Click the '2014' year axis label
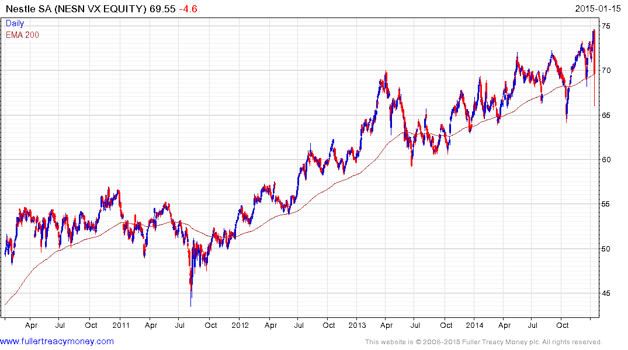 click(474, 325)
